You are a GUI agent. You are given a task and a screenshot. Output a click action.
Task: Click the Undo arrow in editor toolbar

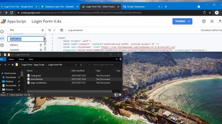[49, 30]
